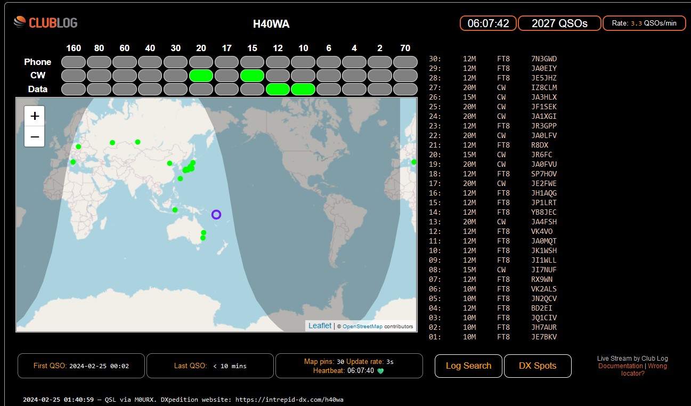This screenshot has width=691, height=406.
Task: Click the Wrong locator? link
Action: tap(656, 366)
